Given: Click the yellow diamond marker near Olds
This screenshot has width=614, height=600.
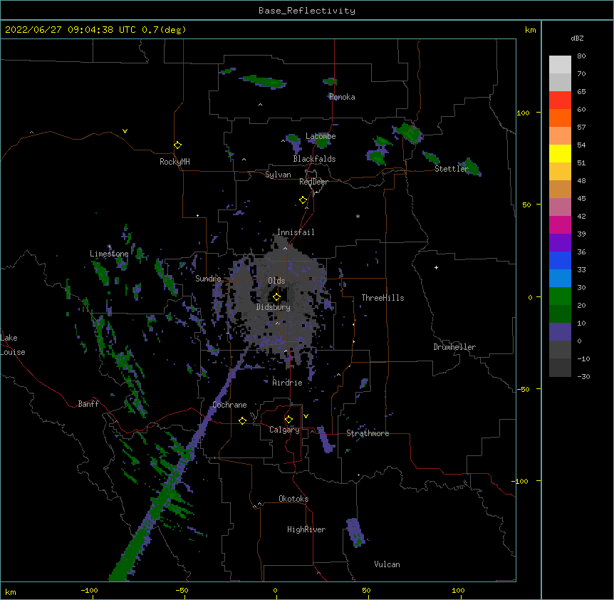Looking at the screenshot, I should (276, 297).
